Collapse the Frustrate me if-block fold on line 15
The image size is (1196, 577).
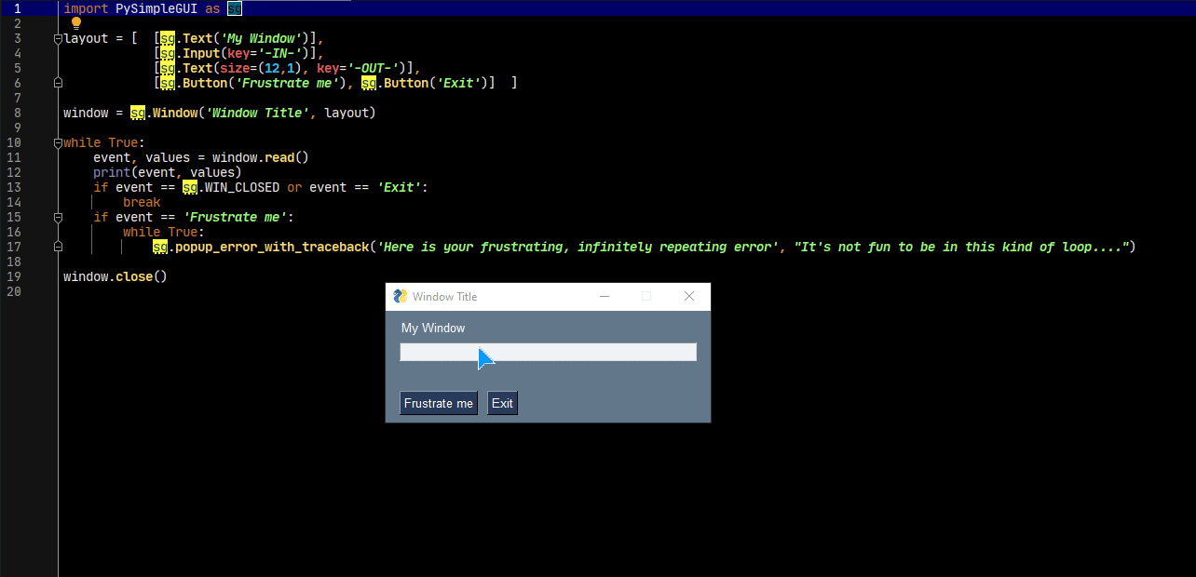click(58, 218)
